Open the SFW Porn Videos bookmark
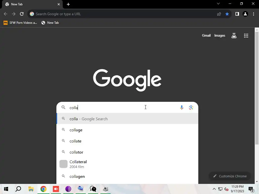 click(20, 23)
